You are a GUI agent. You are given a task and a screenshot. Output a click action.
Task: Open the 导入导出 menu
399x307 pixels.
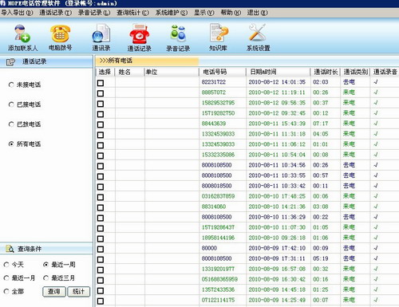pos(17,13)
